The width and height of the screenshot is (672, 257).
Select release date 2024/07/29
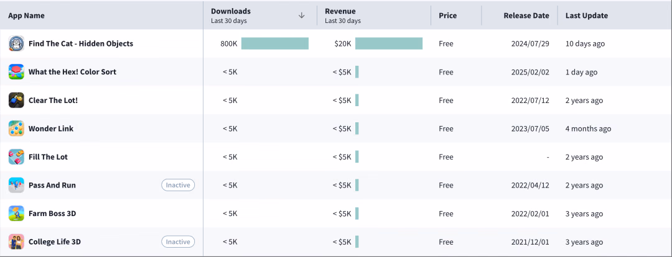(x=530, y=43)
